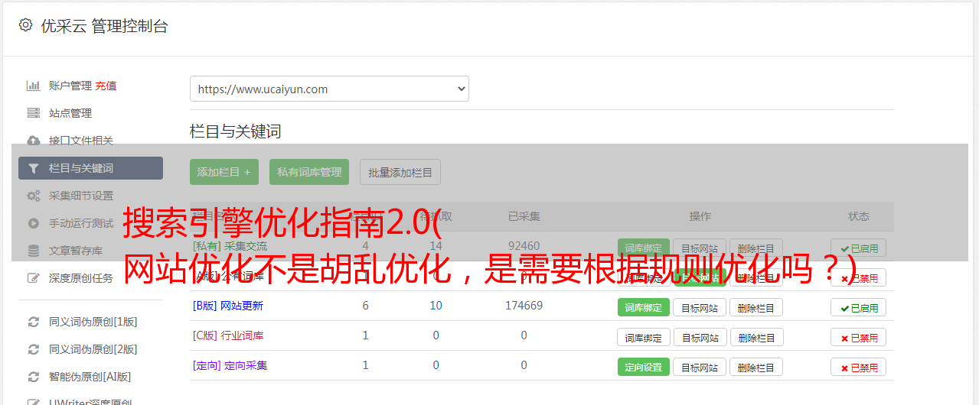Click the 栏目与关键词 filter funnel icon
Viewport: 979px width, 405px height.
[34, 168]
